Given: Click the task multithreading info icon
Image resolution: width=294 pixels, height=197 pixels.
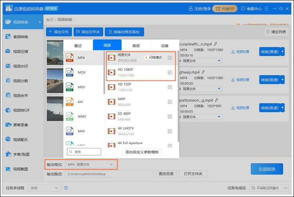Looking at the screenshot, I should [x=66, y=188].
